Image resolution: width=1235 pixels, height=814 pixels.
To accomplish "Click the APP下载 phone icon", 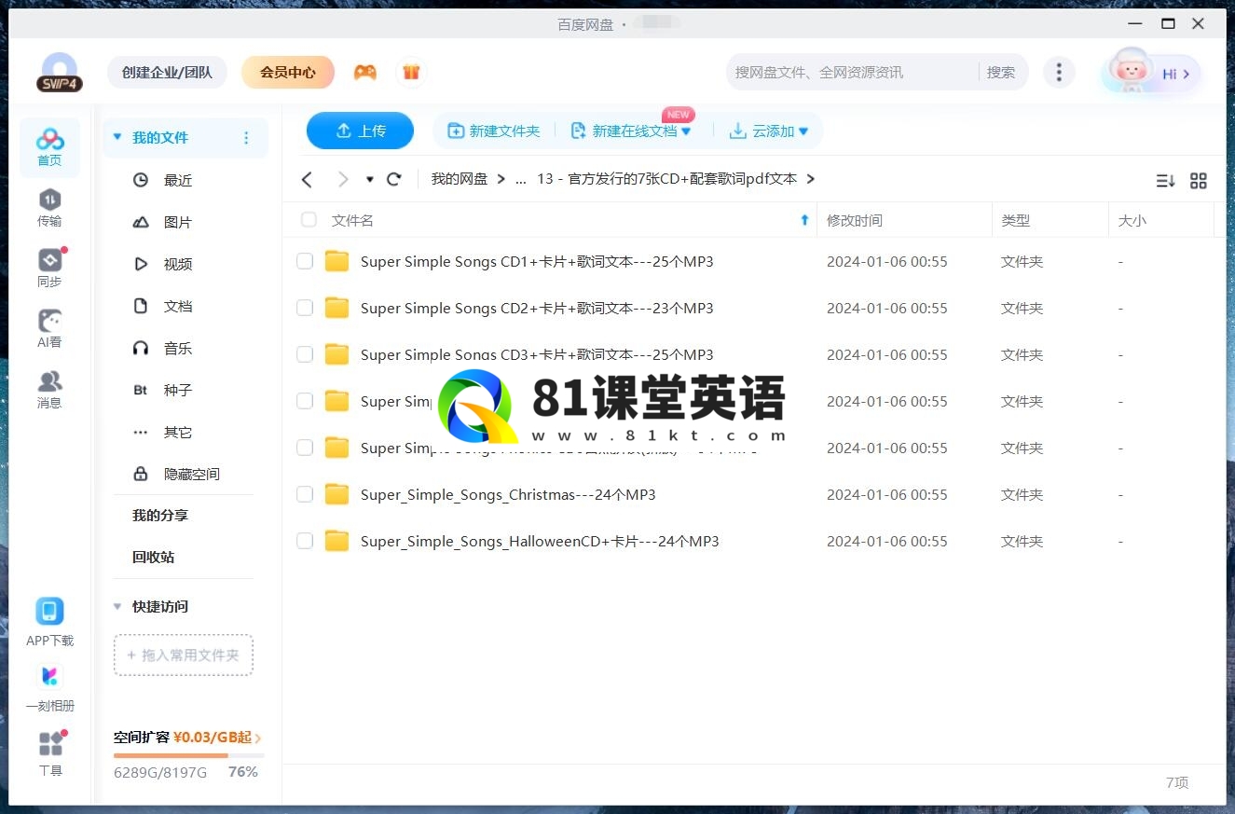I will coord(49,612).
